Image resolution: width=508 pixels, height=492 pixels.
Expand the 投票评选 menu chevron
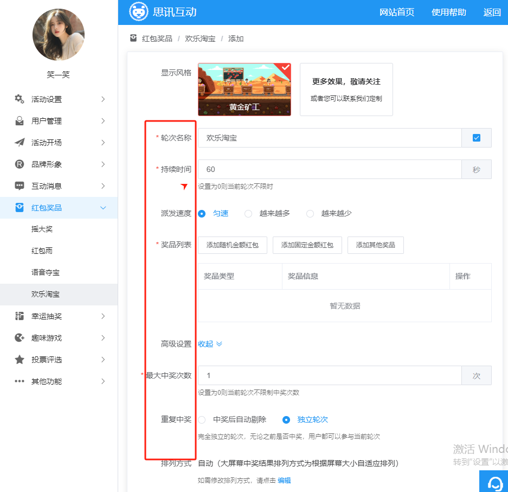[x=103, y=360]
